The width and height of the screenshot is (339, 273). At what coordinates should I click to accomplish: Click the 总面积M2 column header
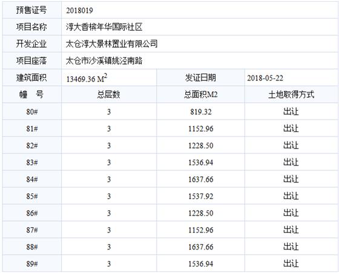[200, 94]
